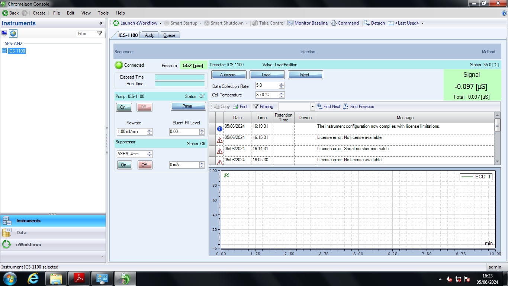Click the Monitor Baseline toolbar icon
Screen dimensions: 508x286
click(290, 23)
